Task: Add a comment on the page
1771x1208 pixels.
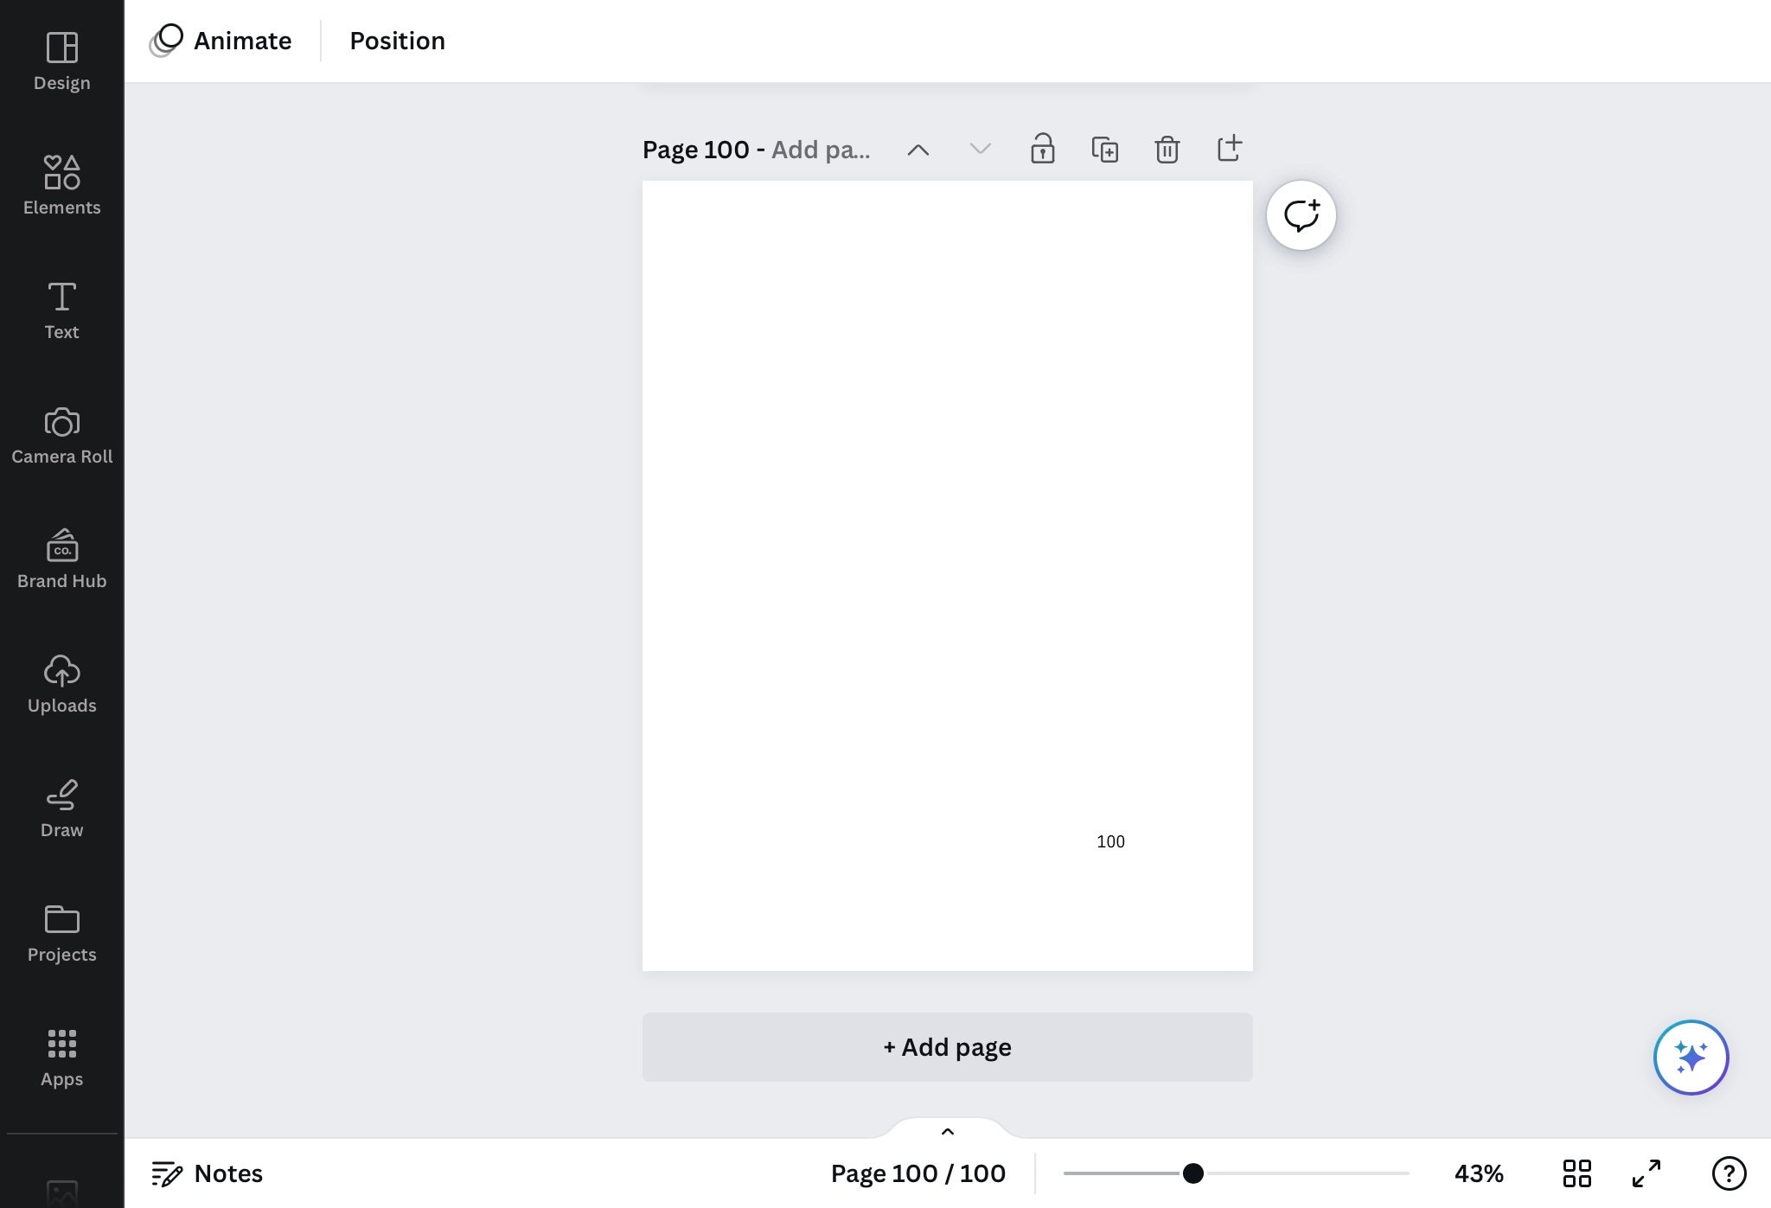Action: pyautogui.click(x=1301, y=214)
